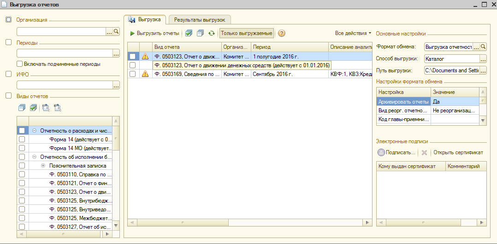Image resolution: width=497 pixels, height=244 pixels.
Task: Click magnifier icon of Формат обмена field
Action: point(483,47)
